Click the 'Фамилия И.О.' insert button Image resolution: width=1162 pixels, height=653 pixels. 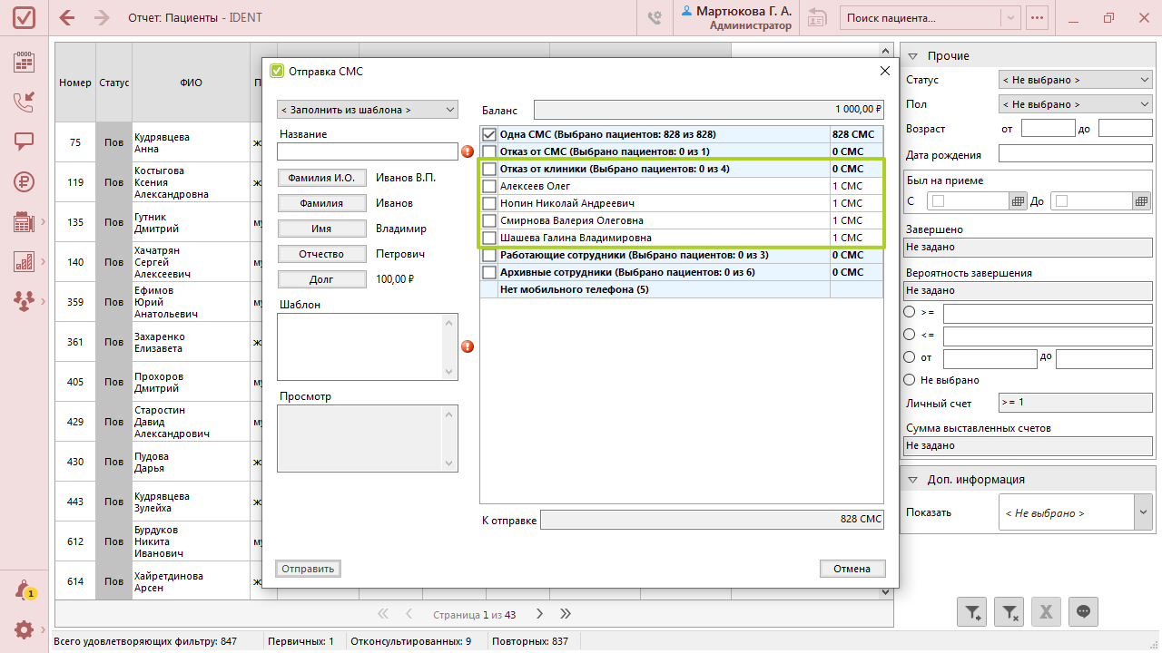coord(321,178)
